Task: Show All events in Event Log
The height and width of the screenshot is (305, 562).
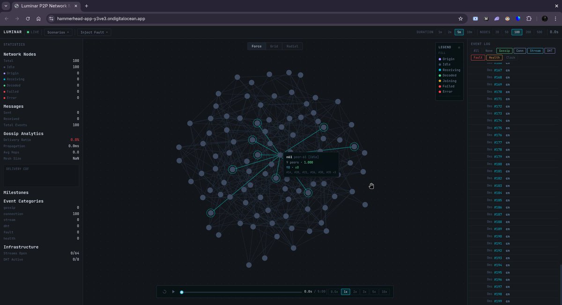Action: pyautogui.click(x=476, y=51)
